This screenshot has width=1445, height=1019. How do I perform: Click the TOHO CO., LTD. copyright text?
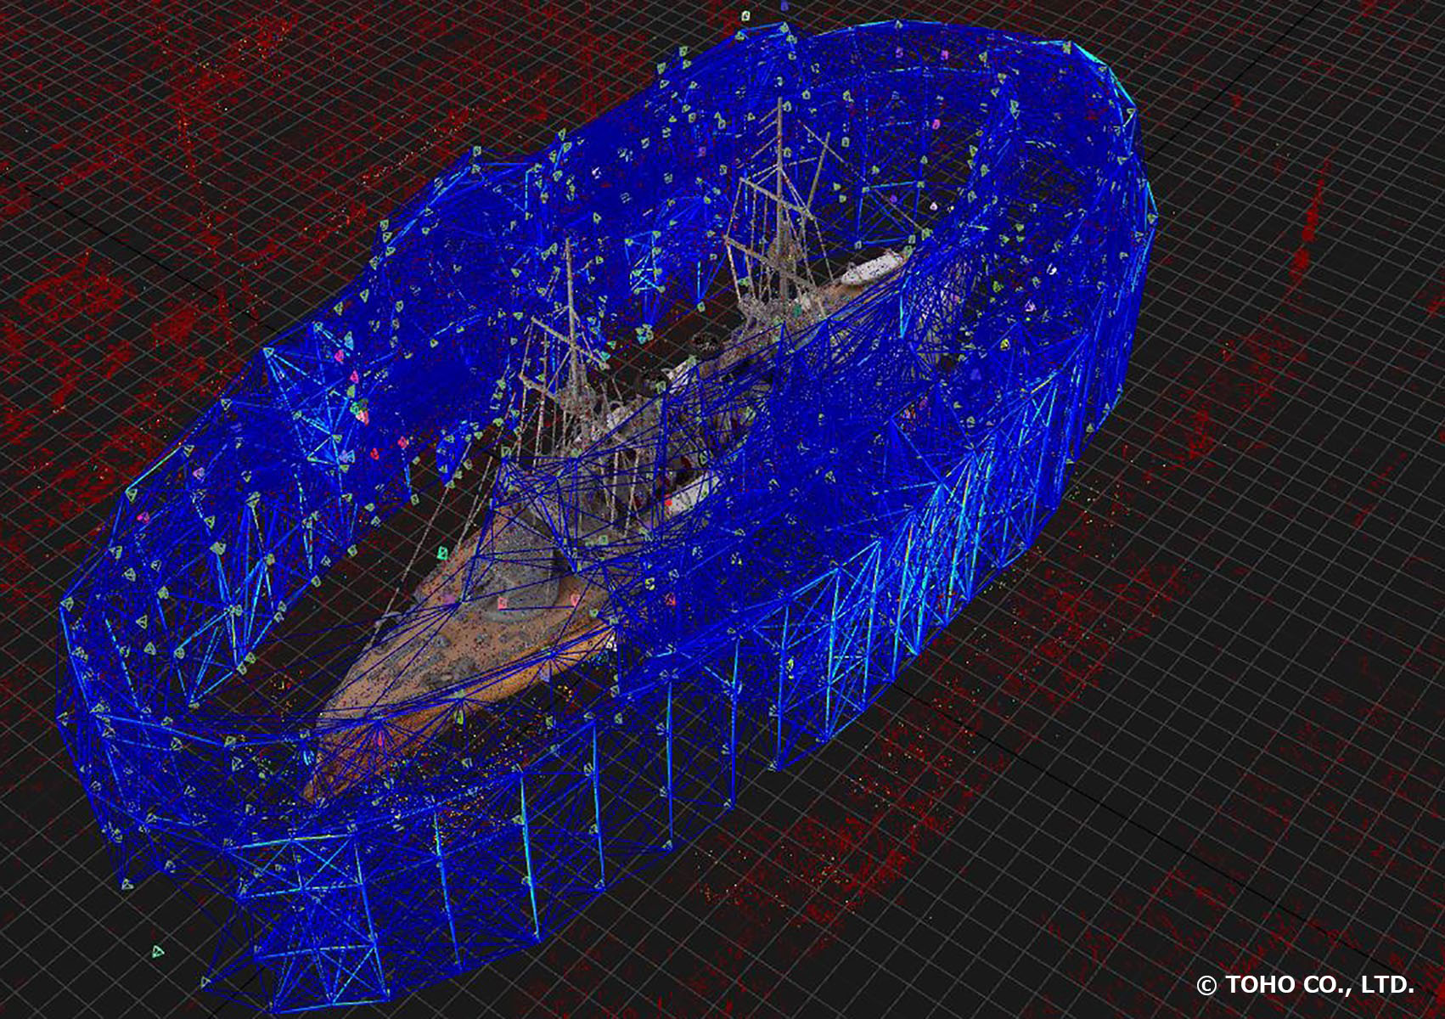[x=1305, y=985]
